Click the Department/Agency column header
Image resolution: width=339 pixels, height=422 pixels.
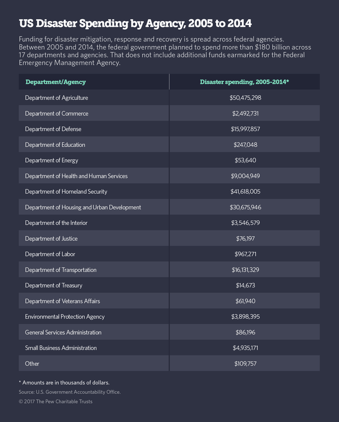click(56, 82)
